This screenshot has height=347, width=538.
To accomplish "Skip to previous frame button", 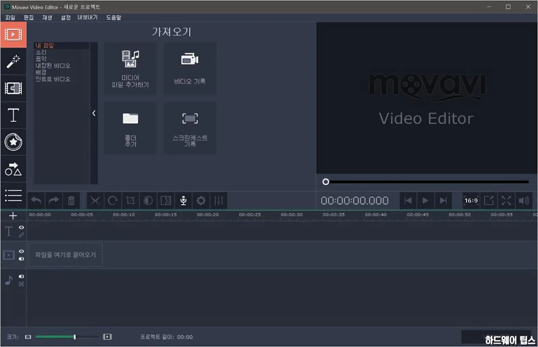I will 408,201.
